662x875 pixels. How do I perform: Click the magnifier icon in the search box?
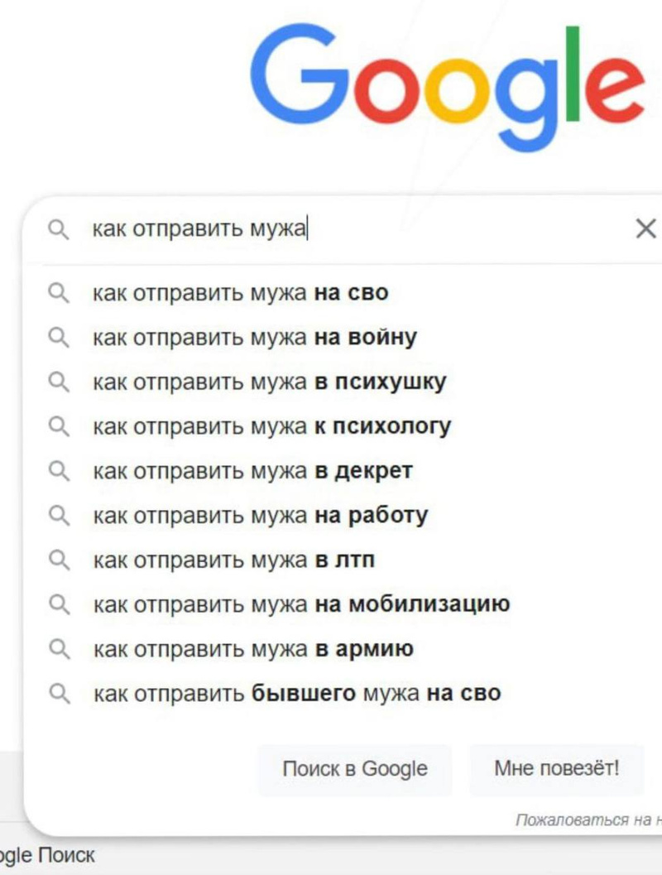58,229
